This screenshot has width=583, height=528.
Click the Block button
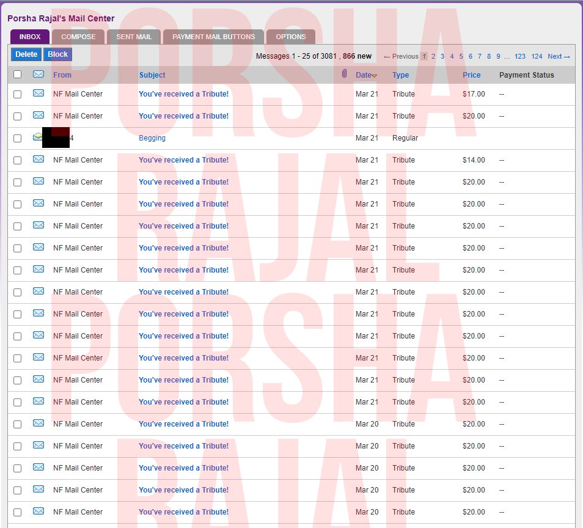click(57, 54)
